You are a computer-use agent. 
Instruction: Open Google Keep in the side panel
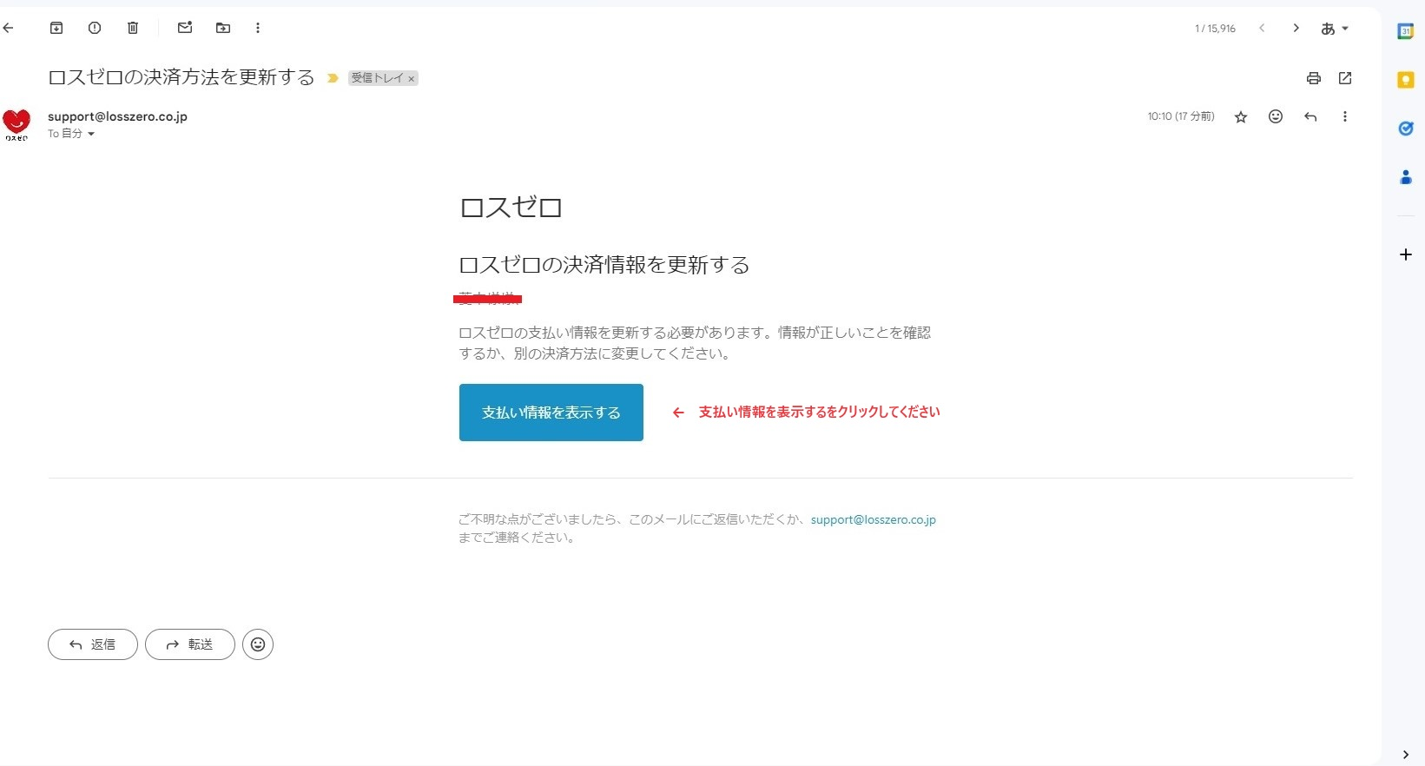tap(1406, 80)
